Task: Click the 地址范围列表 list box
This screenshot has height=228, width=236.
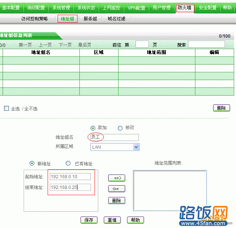Action: pos(170,190)
